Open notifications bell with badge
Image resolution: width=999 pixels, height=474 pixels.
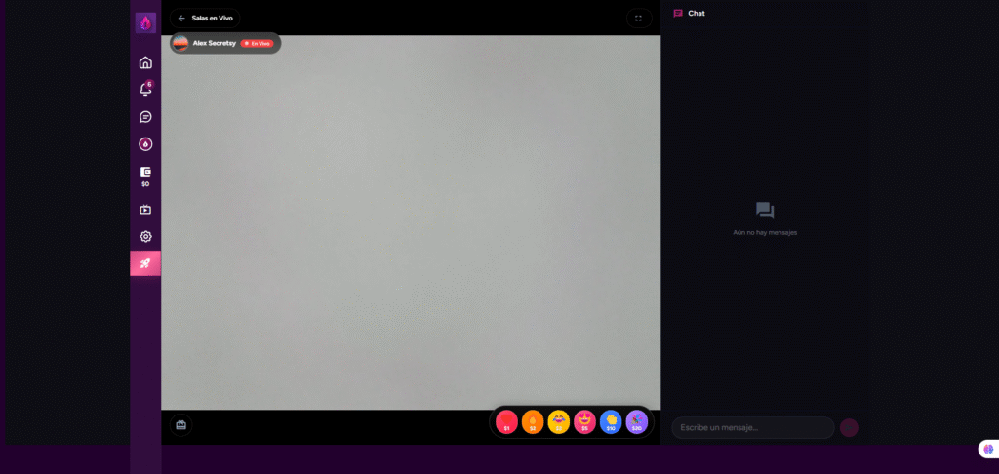pyautogui.click(x=145, y=90)
